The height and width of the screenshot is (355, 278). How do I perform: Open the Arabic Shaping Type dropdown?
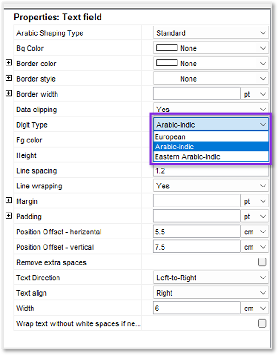click(211, 33)
